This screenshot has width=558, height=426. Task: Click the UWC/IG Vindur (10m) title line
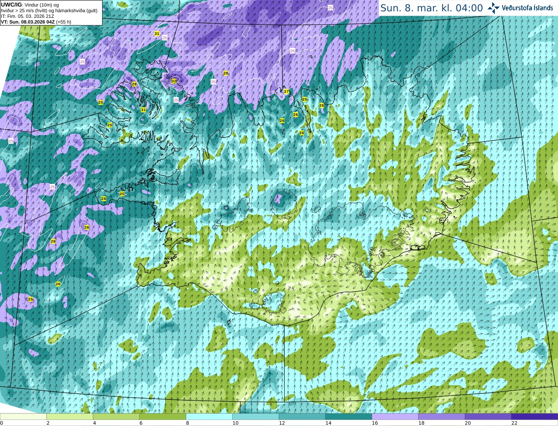click(30, 5)
